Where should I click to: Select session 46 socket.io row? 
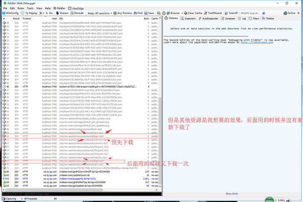(80, 87)
